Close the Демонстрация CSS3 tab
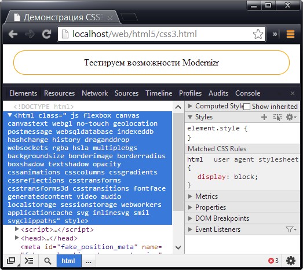The width and height of the screenshot is (303, 270). tap(110, 18)
